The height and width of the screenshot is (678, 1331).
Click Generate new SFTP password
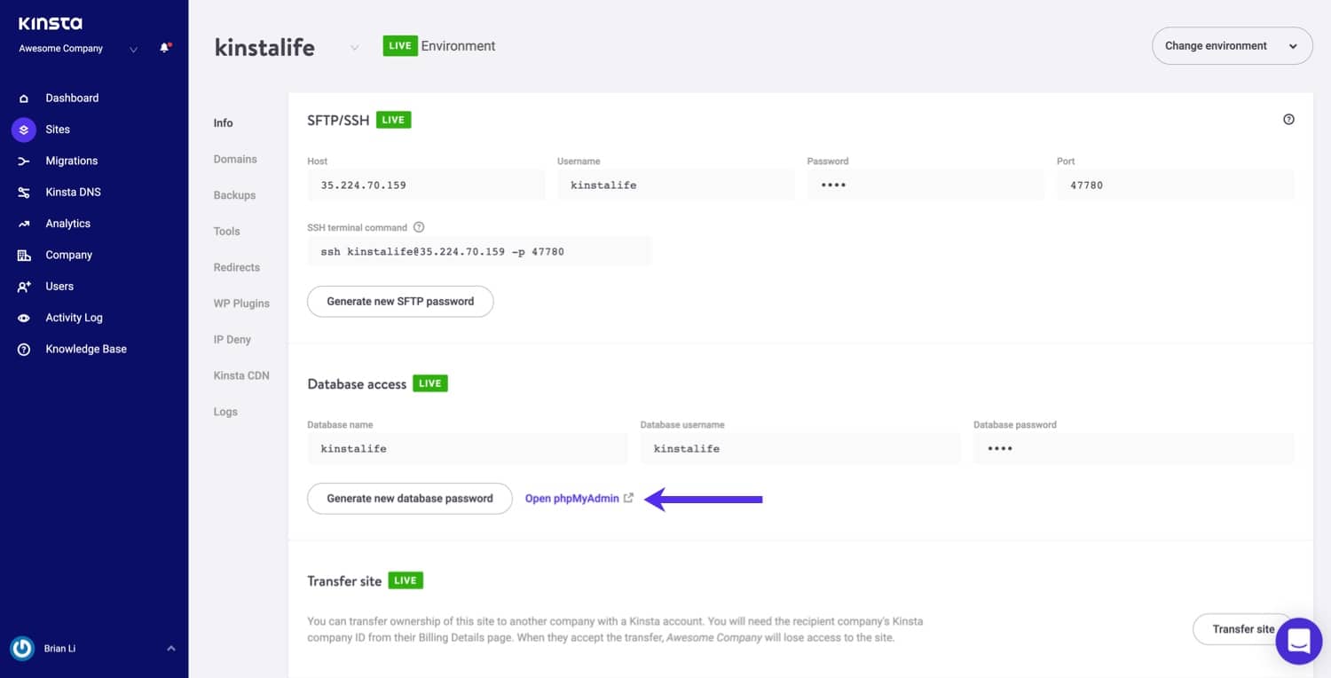click(400, 302)
